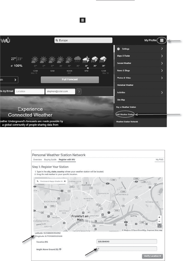Open the Mapbox attribution link
This screenshot has height=261, width=183.
pos(126,230)
